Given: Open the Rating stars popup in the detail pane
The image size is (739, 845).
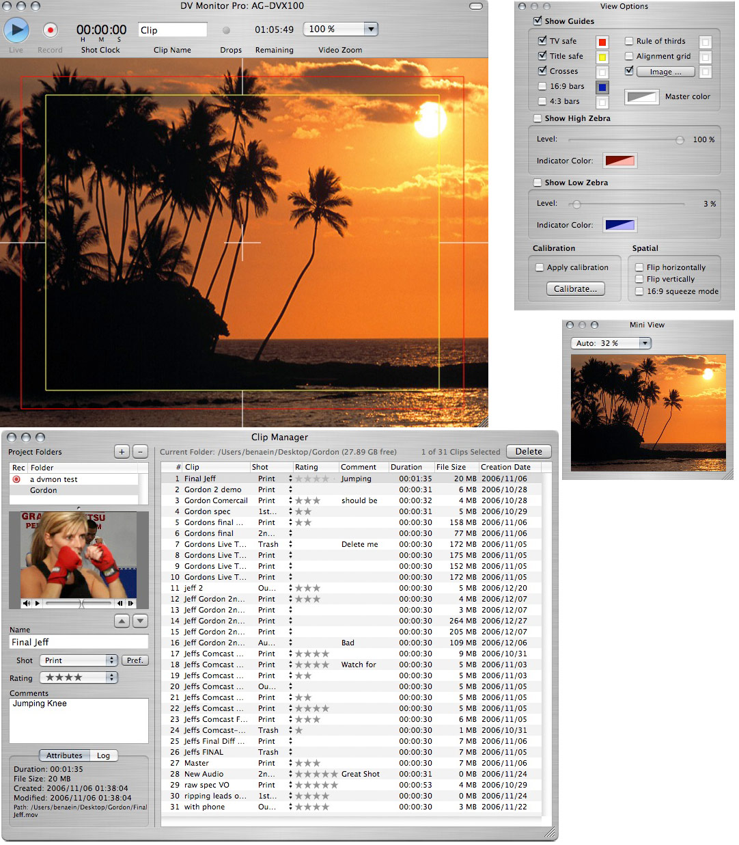Looking at the screenshot, I should pos(79,678).
